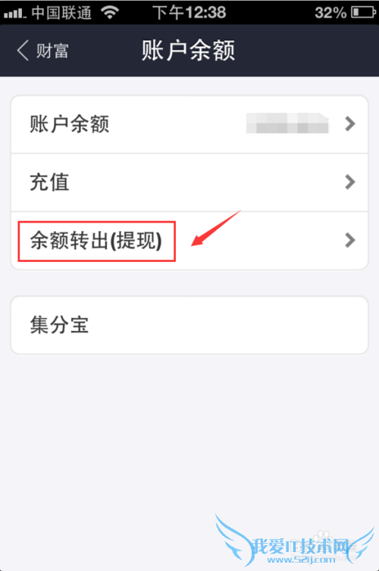Image resolution: width=379 pixels, height=571 pixels.
Task: Select 余额转出(提现) option
Action: 189,241
